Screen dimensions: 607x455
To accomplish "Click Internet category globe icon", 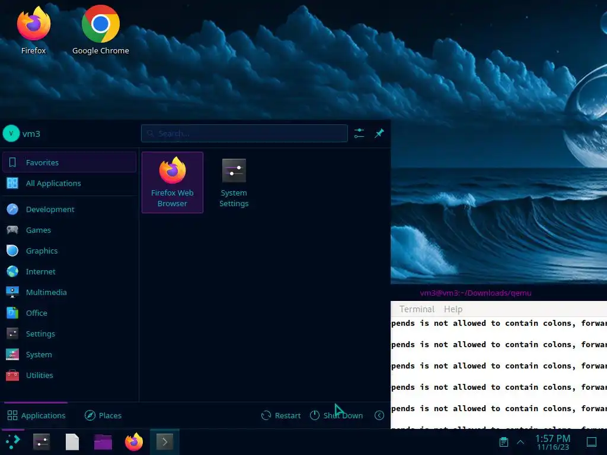I will [12, 271].
